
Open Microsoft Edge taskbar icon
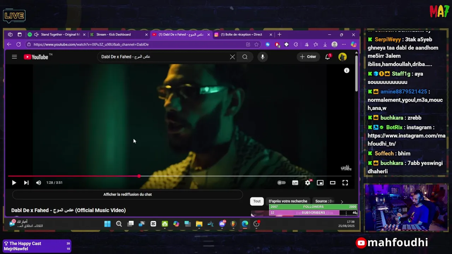click(x=245, y=224)
